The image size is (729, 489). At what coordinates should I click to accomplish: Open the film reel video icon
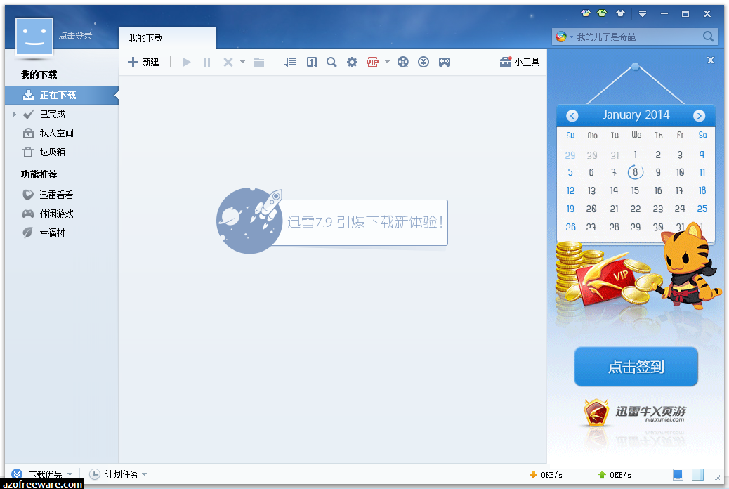pyautogui.click(x=403, y=62)
